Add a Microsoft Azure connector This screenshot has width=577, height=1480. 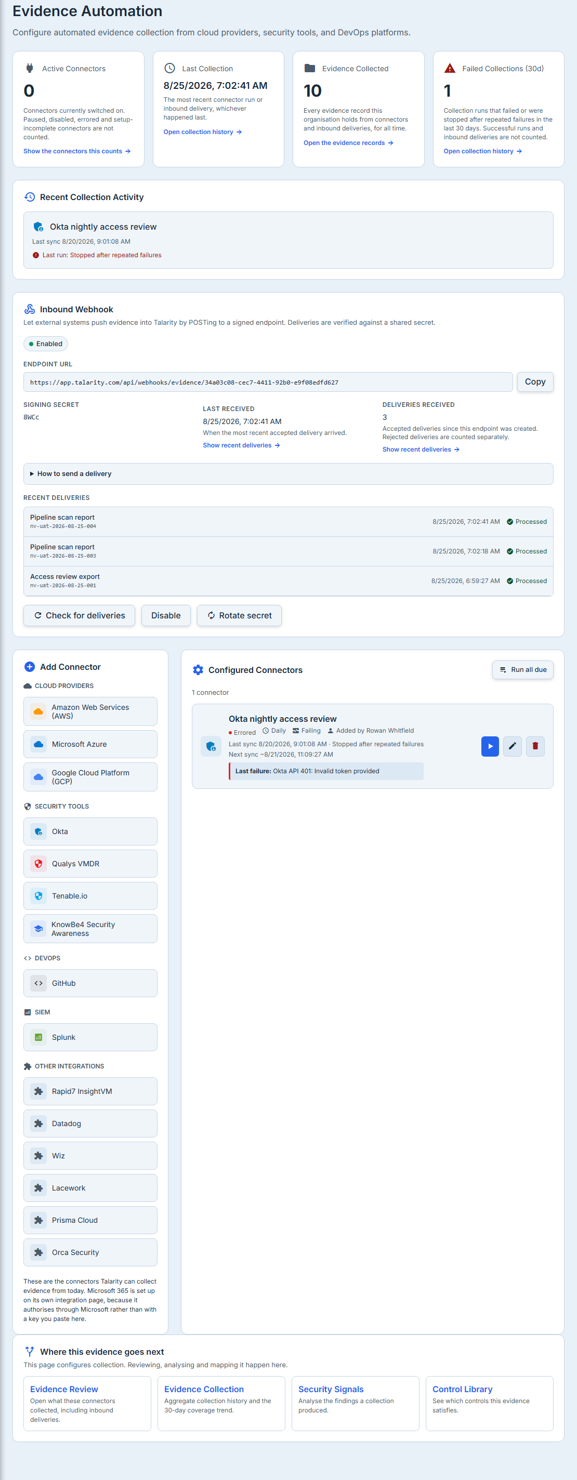(90, 744)
